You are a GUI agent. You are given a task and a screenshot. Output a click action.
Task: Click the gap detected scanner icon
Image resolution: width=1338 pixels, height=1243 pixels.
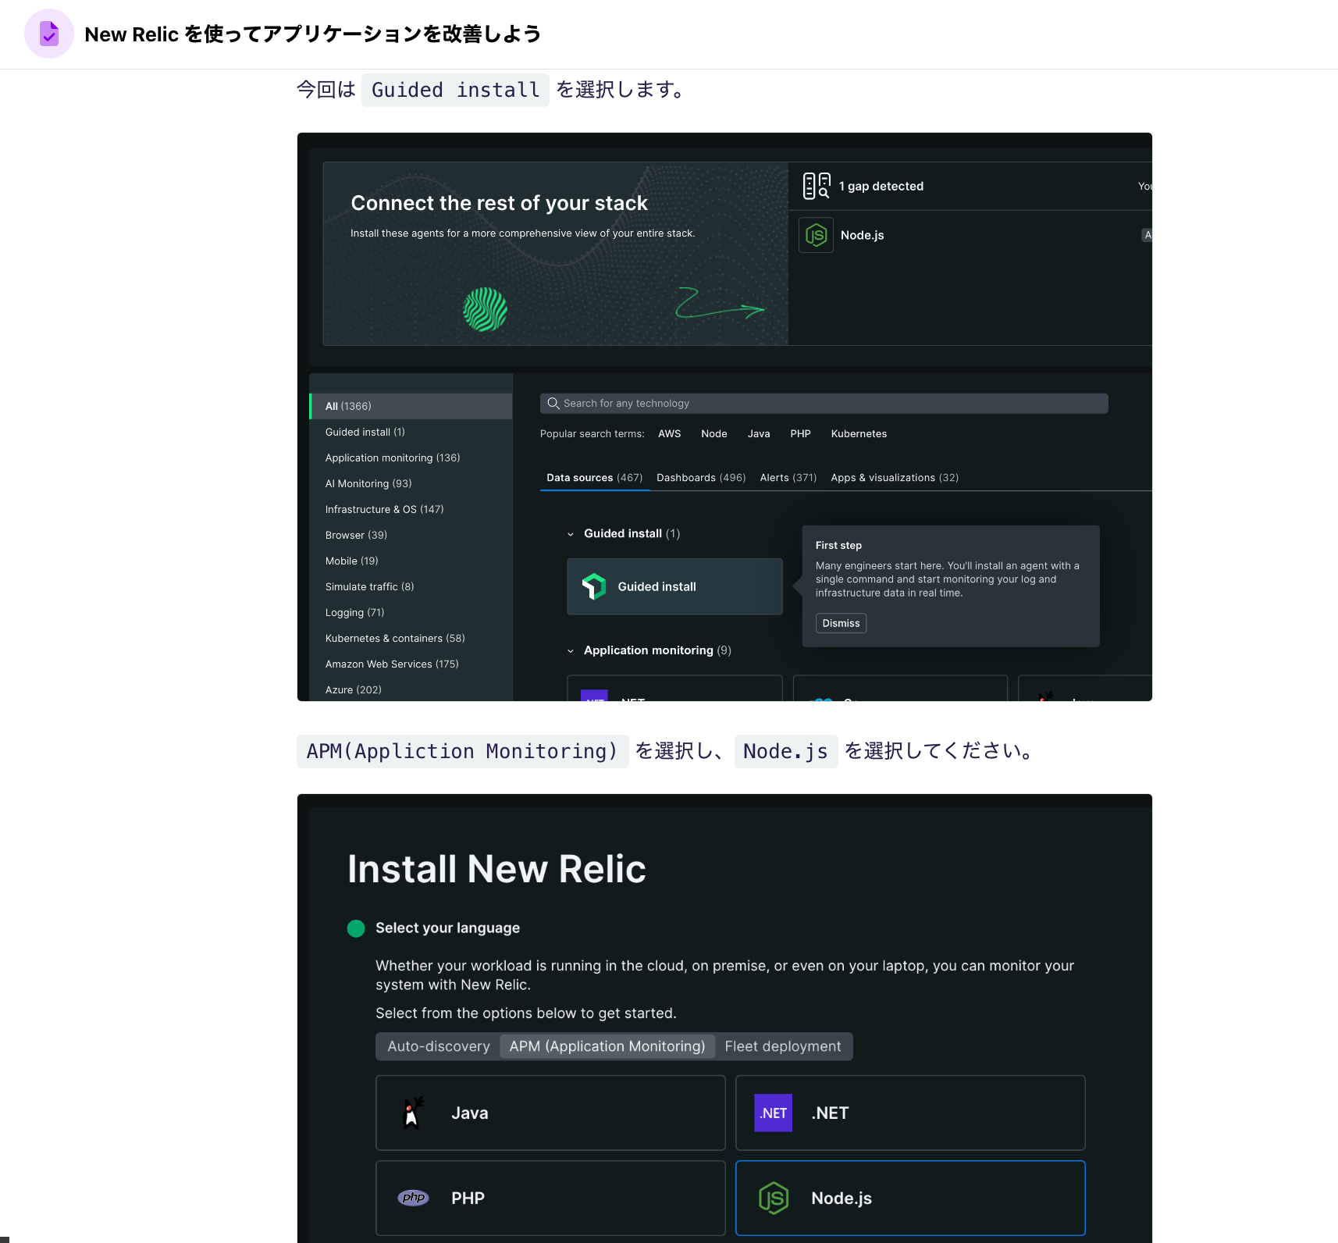coord(816,186)
